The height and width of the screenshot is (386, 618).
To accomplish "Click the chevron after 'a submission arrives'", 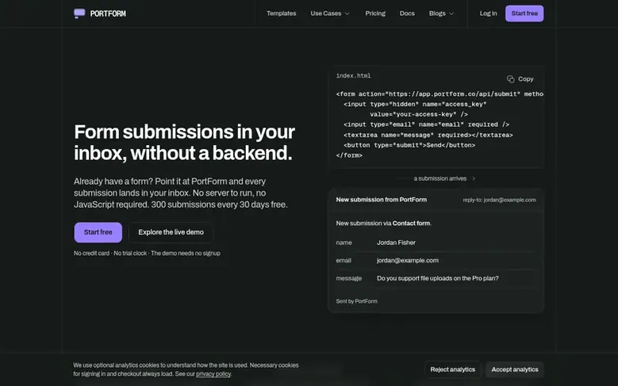I will [474, 179].
